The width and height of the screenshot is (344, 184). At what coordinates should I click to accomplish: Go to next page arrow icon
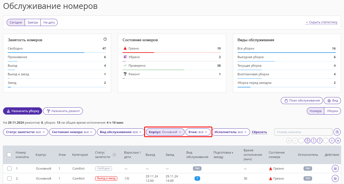coord(332,141)
